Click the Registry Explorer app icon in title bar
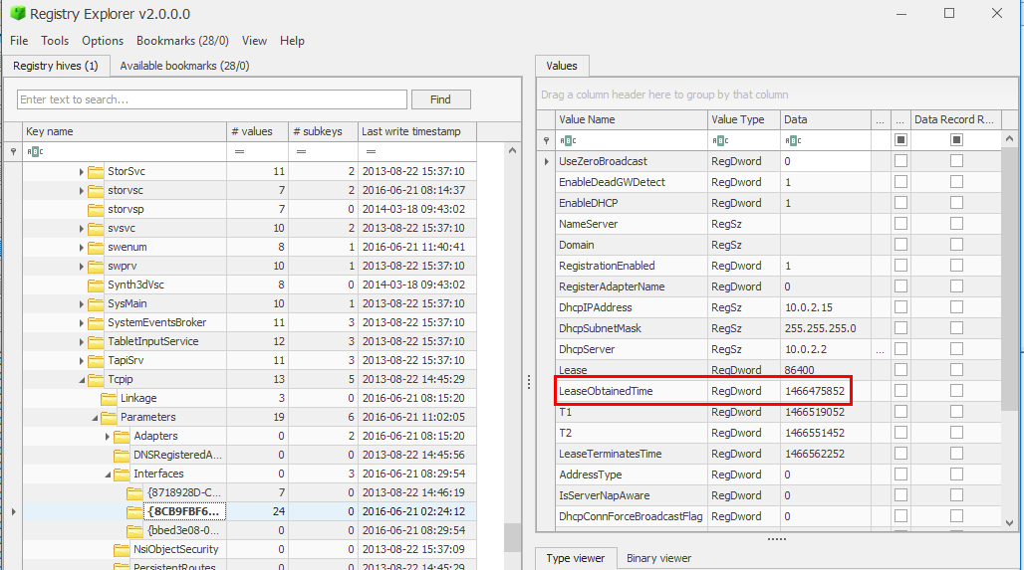This screenshot has height=570, width=1024. click(x=18, y=14)
